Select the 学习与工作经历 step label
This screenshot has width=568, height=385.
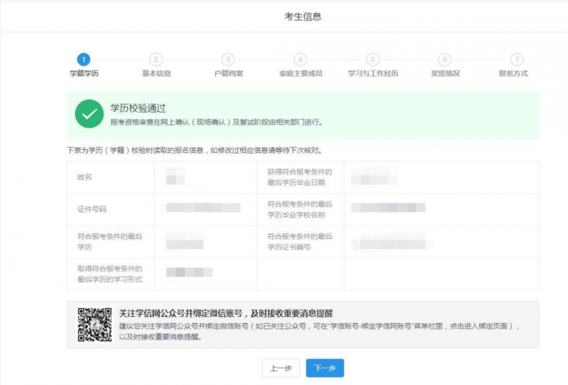pyautogui.click(x=373, y=73)
